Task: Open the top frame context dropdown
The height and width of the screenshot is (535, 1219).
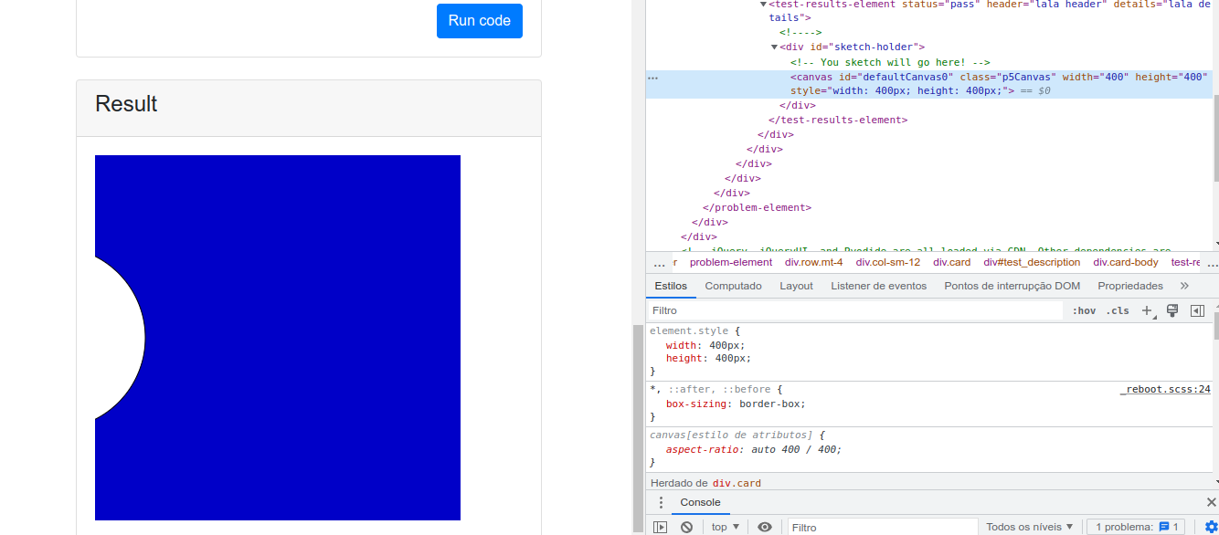Action: (x=725, y=527)
